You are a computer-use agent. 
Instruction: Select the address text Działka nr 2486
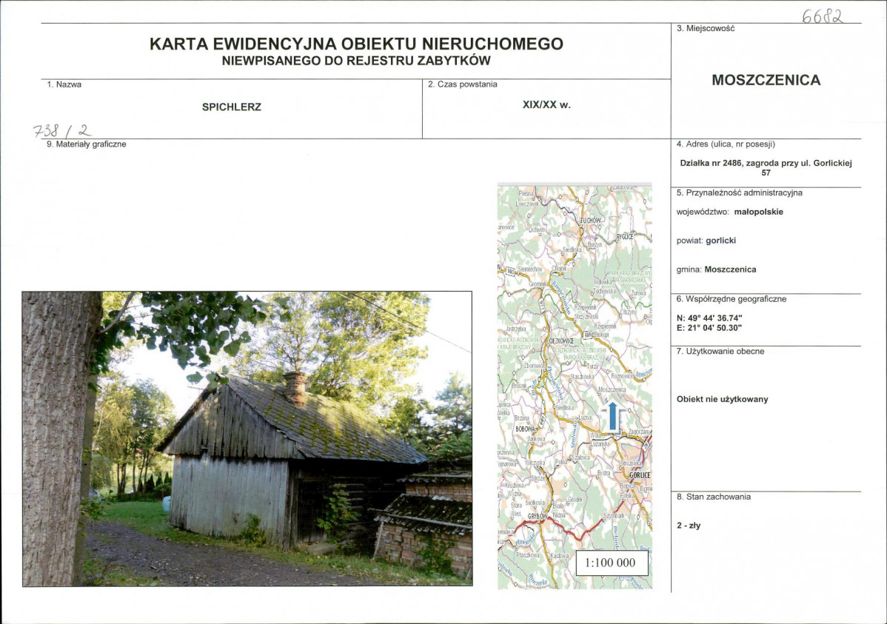tap(710, 163)
